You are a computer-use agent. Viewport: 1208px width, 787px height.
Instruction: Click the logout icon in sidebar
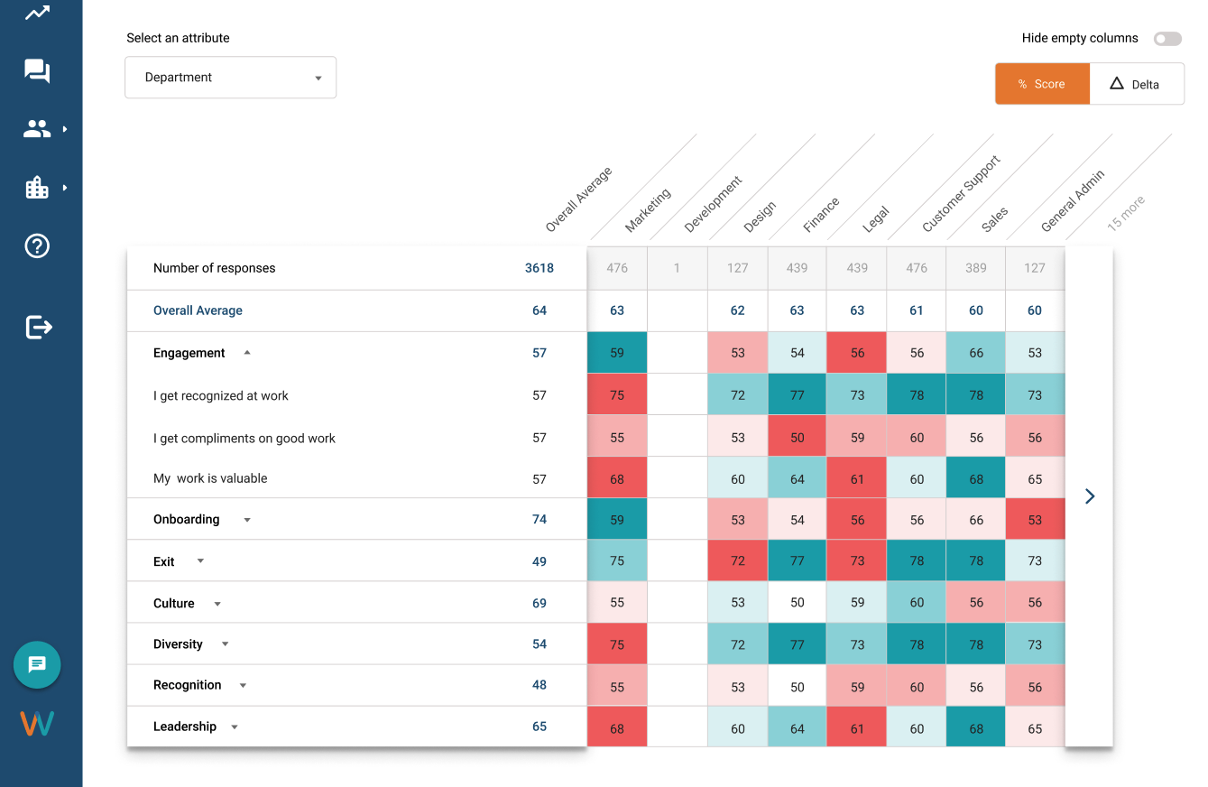[x=39, y=327]
